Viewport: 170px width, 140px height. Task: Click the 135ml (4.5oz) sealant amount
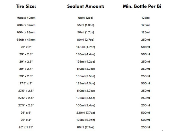(x=86, y=83)
